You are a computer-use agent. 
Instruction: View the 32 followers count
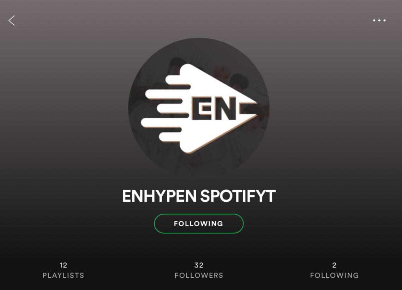tap(199, 270)
